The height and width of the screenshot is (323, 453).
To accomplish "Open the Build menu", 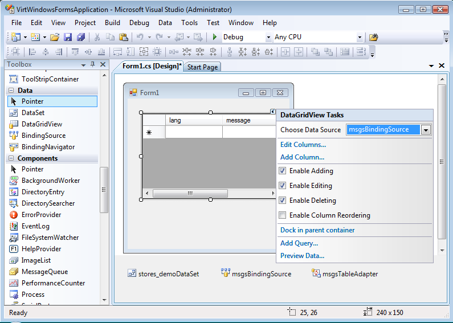I will 112,23.
